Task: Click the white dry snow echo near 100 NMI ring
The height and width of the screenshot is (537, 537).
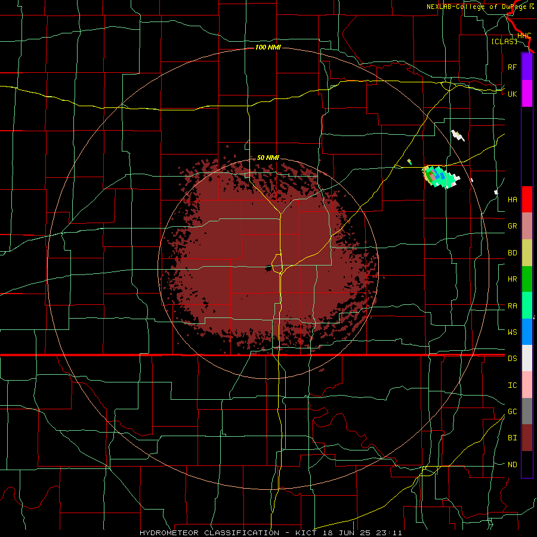Action: [458, 135]
